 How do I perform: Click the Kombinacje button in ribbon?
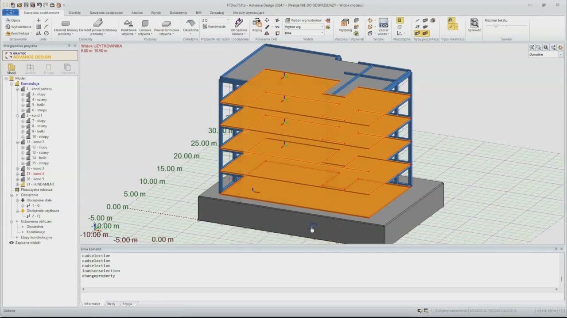point(214,26)
